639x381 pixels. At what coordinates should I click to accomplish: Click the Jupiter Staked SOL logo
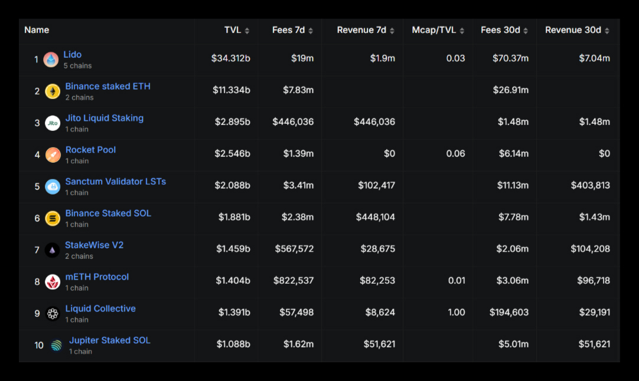(56, 345)
